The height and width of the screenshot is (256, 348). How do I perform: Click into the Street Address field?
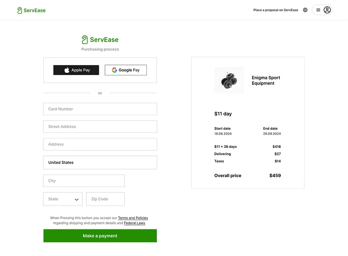pos(100,127)
